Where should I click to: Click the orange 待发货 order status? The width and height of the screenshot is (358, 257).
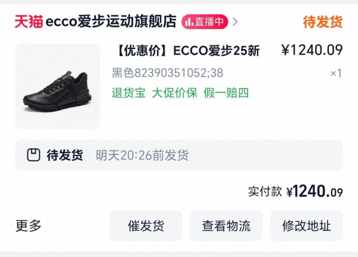(x=323, y=22)
